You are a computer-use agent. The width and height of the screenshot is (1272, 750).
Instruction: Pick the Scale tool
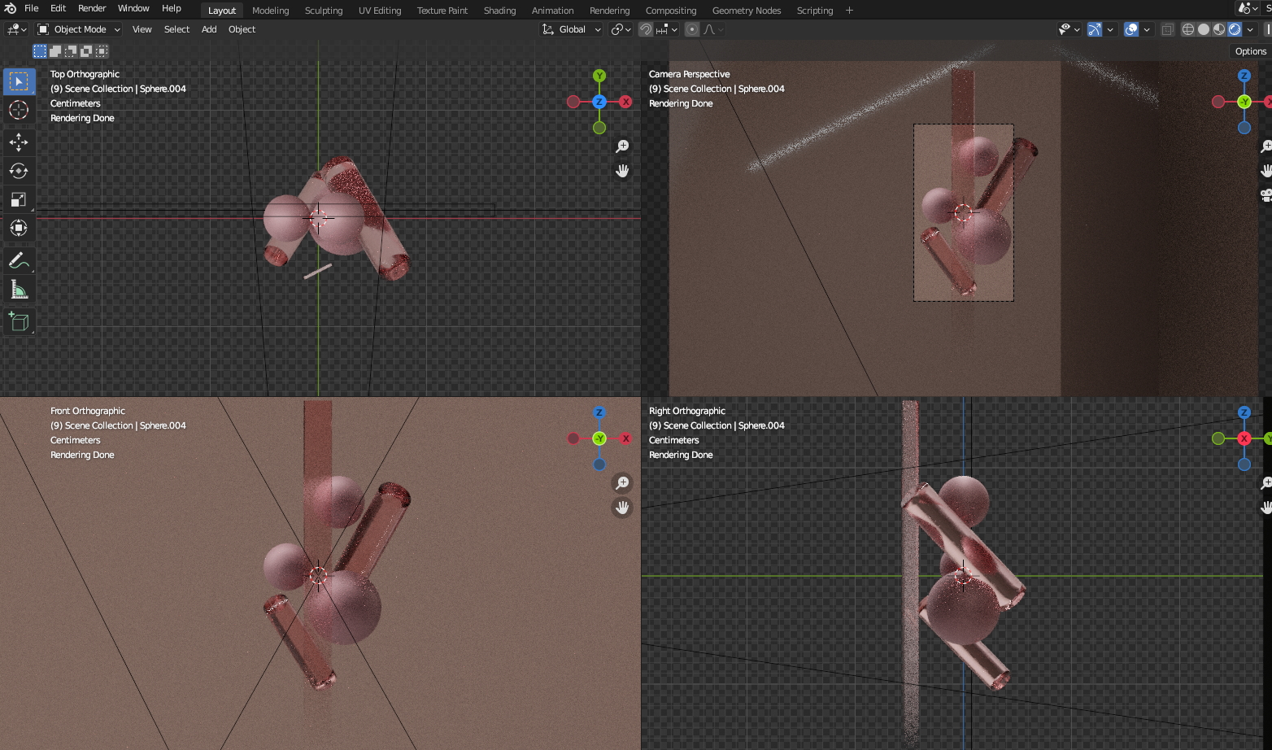(19, 199)
